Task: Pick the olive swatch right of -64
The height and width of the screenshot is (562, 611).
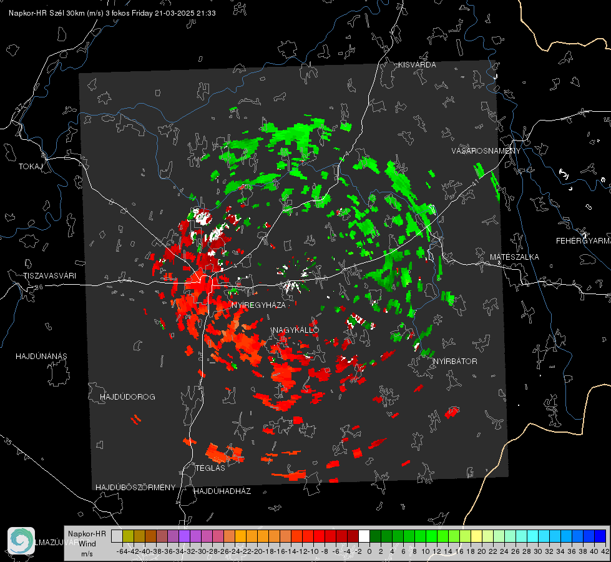Action: (128, 536)
